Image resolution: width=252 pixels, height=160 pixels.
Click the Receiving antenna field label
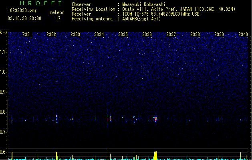point(92,19)
